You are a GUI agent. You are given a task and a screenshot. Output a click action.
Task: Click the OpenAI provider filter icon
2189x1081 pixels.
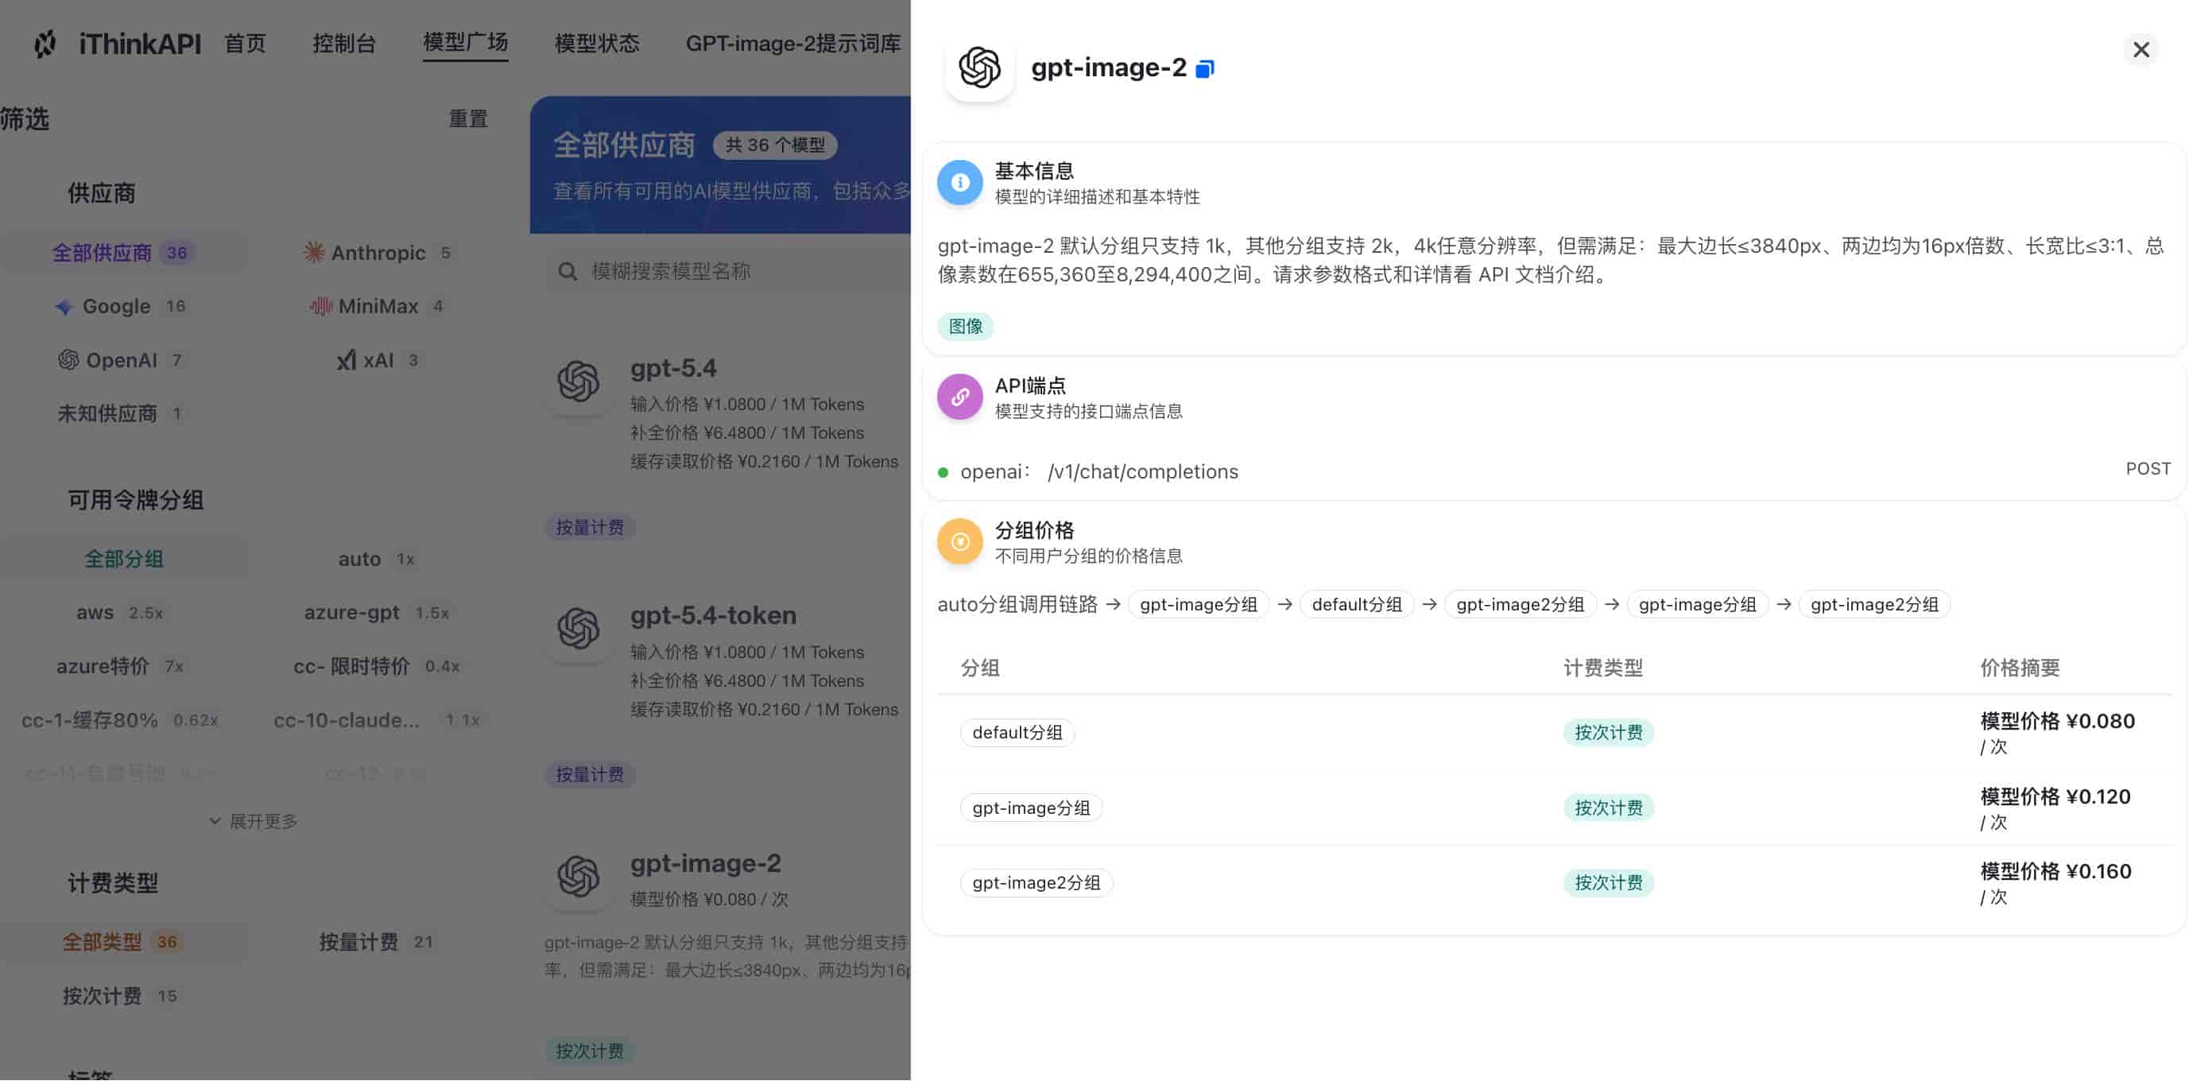(68, 360)
